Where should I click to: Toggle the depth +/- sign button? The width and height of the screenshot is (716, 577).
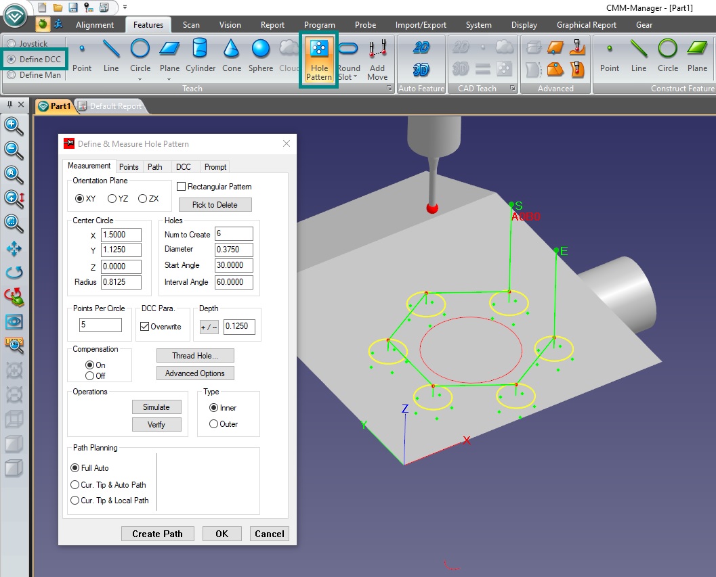209,327
